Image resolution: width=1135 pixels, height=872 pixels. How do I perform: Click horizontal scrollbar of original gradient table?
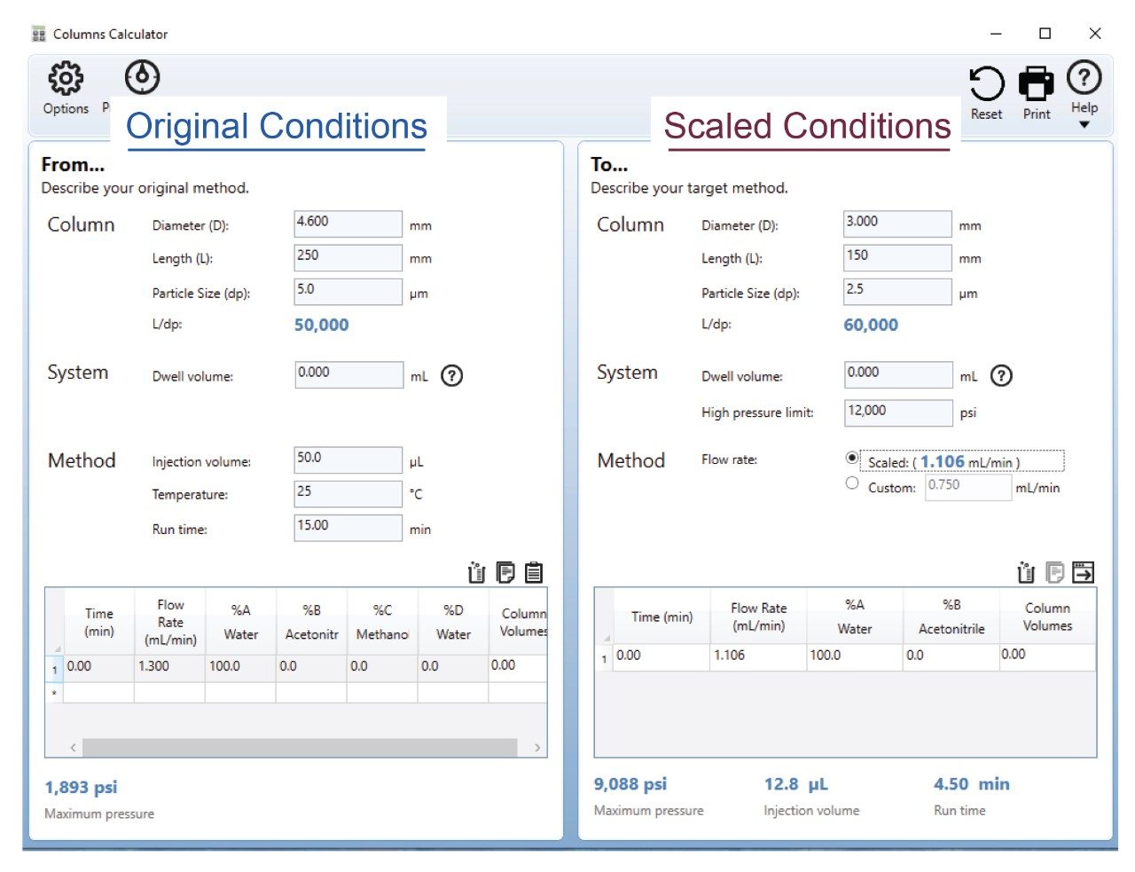300,748
